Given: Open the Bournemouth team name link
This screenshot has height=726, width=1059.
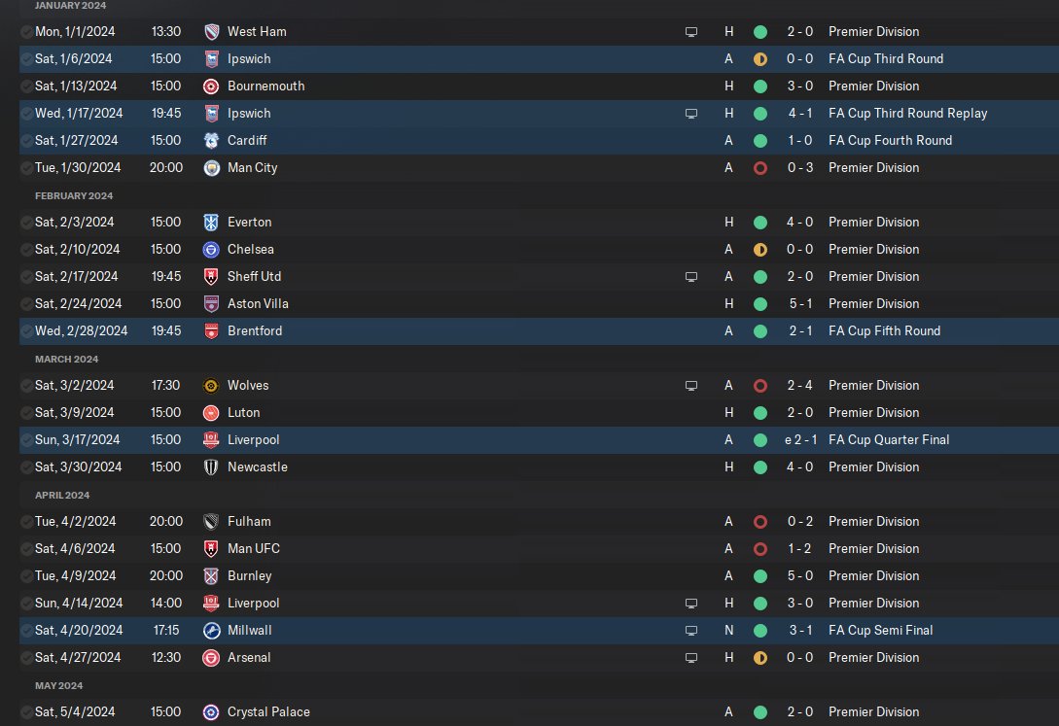Looking at the screenshot, I should [265, 86].
